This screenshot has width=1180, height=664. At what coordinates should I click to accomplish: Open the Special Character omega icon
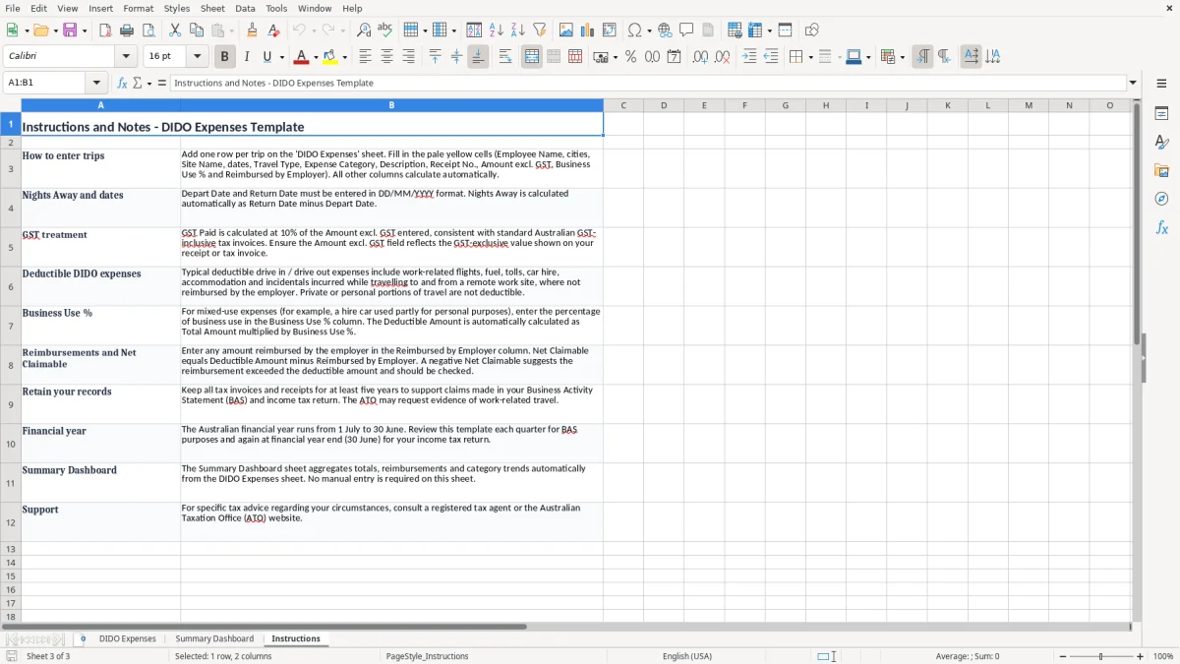pos(634,30)
